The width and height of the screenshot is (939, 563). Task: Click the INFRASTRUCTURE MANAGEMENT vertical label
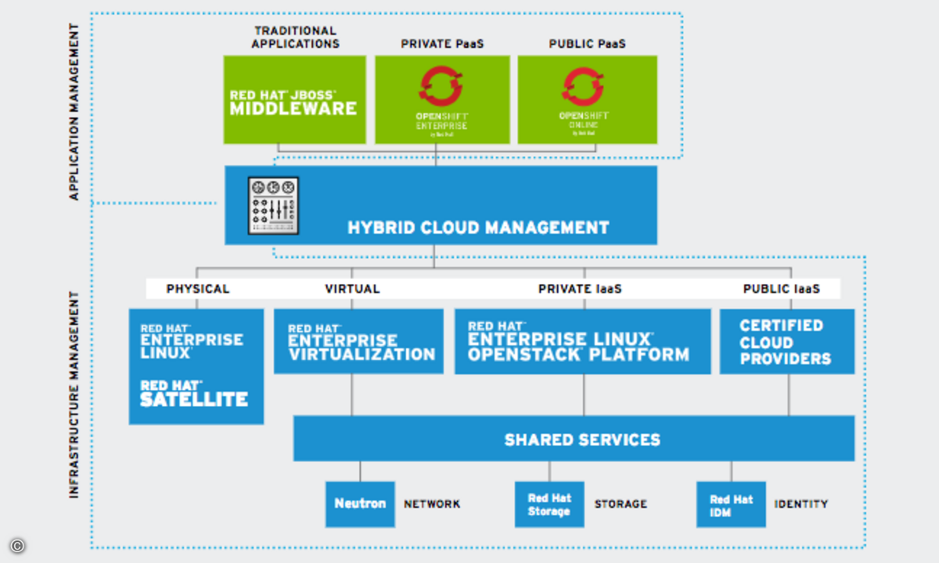point(74,395)
